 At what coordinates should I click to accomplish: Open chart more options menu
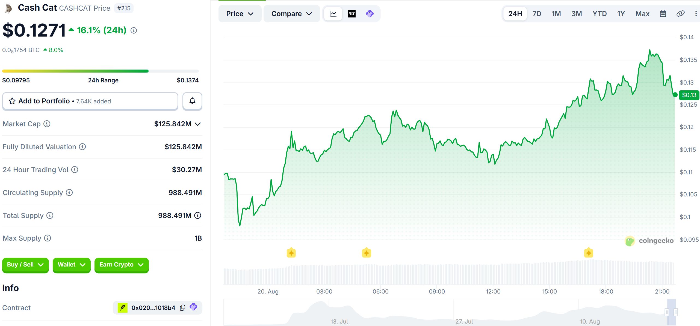[x=696, y=14]
